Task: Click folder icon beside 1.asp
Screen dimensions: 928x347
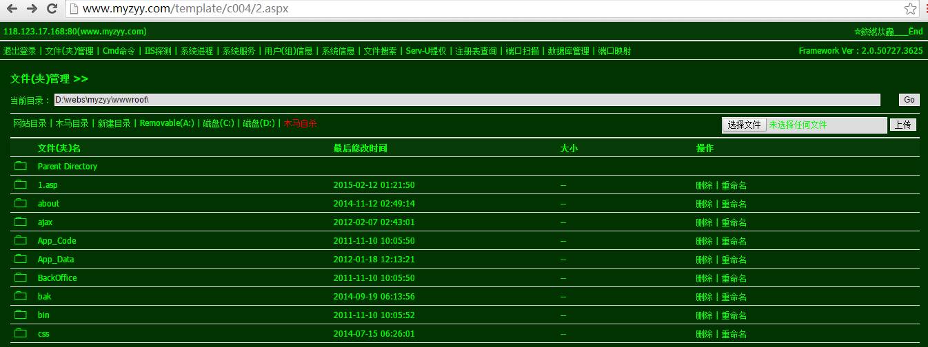Action: point(21,185)
